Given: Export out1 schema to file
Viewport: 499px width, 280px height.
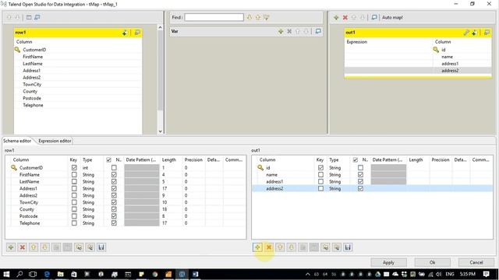Looking at the screenshot, I should [x=337, y=247].
